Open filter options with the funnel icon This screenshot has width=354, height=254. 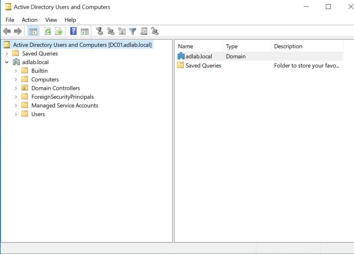133,31
